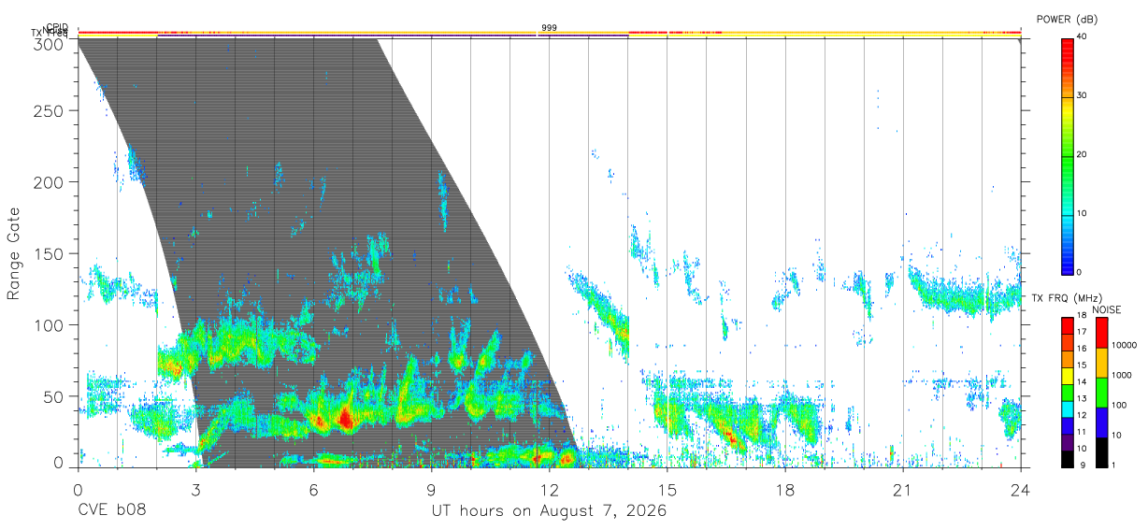Click the 'NOISE' legend title

coord(1106,309)
